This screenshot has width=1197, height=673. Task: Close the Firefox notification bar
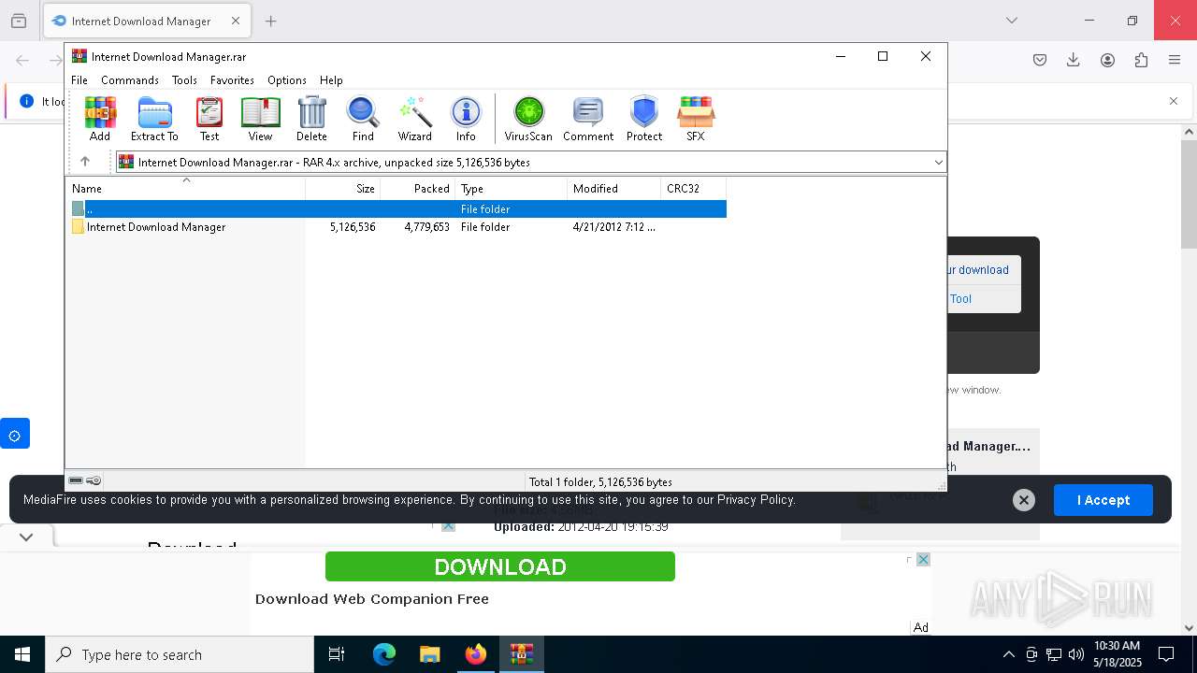1174,101
